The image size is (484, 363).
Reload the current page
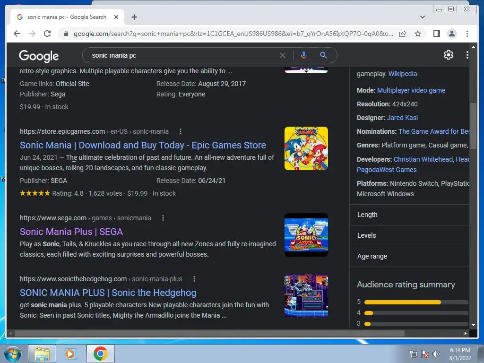coord(47,34)
